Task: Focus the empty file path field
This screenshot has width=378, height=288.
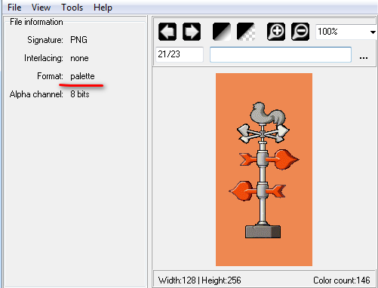Action: (x=281, y=54)
